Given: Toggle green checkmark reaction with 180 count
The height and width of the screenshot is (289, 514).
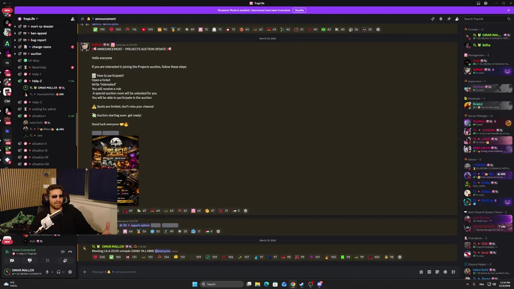Looking at the screenshot, I should (x=115, y=257).
